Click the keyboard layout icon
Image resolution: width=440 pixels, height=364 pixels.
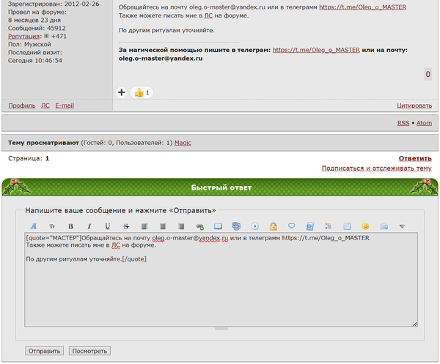coord(384,226)
